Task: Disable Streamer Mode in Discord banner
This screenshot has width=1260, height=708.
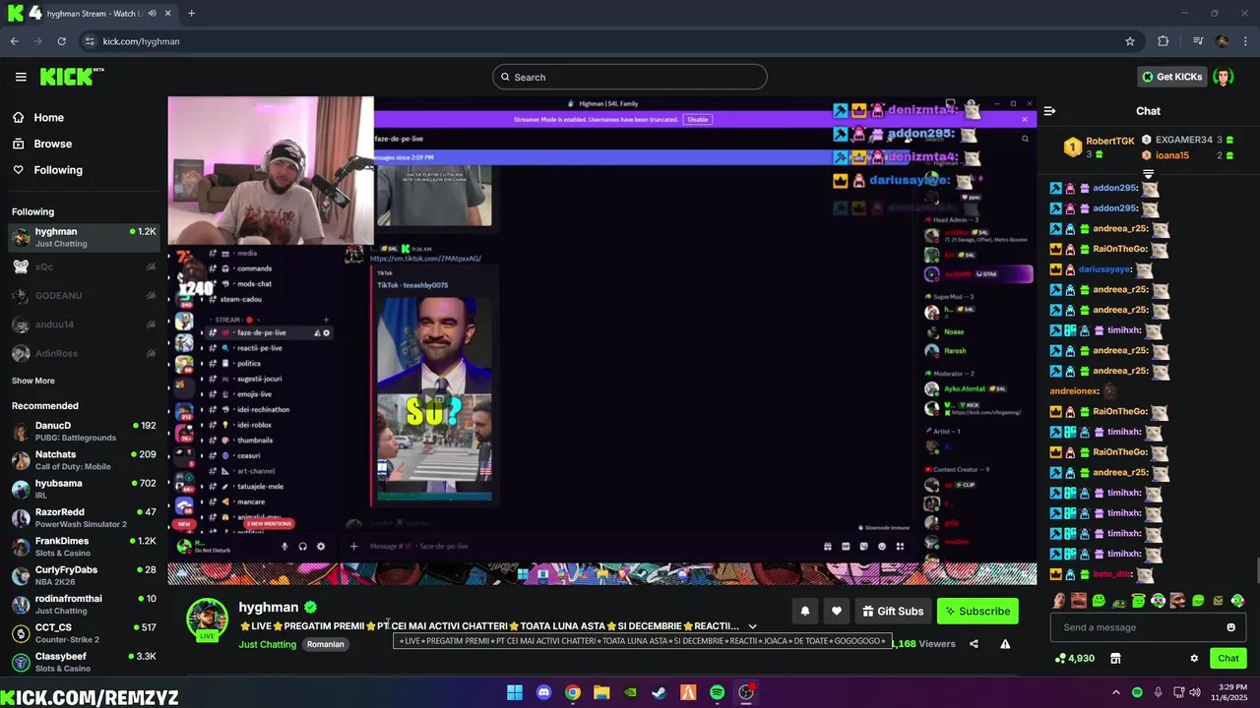Action: click(x=698, y=120)
